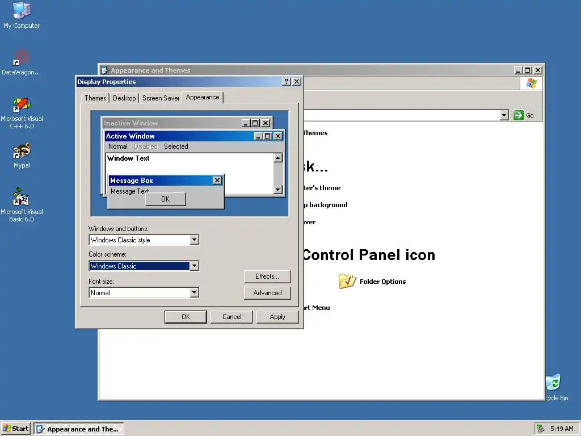Click Windows flag logo in Appearance window
581x436 pixels.
[531, 83]
